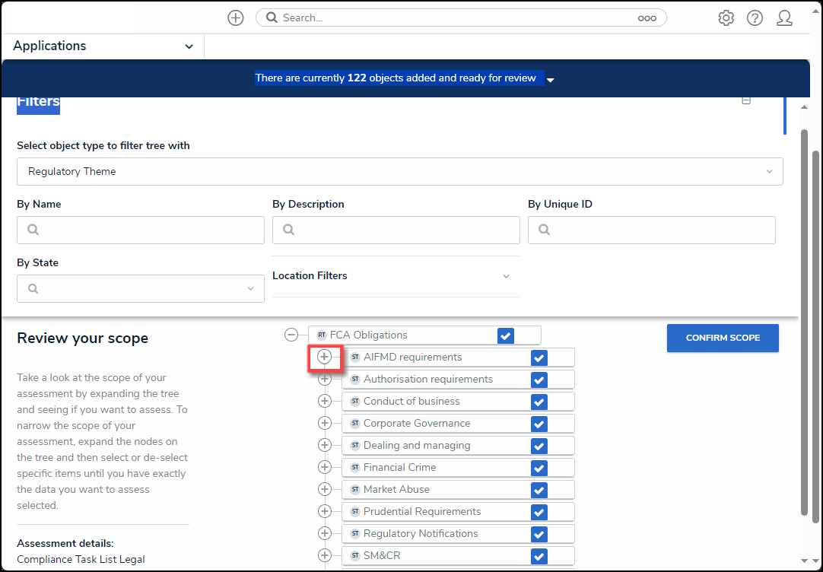Expand the Financial Crime node
823x572 pixels.
point(325,467)
